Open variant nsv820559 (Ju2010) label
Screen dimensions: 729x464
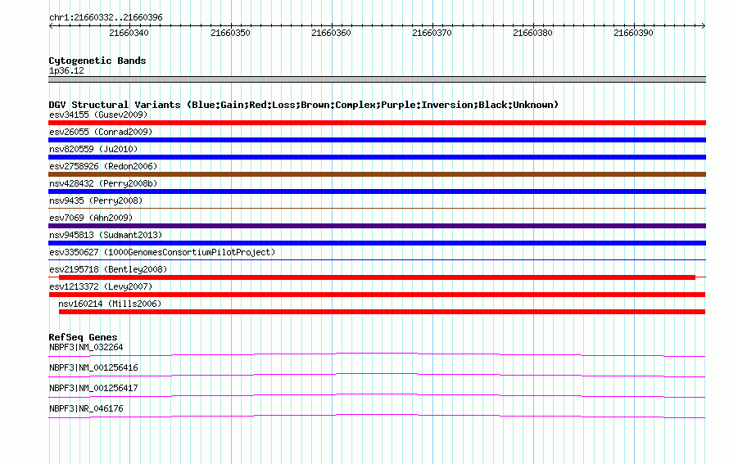pos(93,149)
